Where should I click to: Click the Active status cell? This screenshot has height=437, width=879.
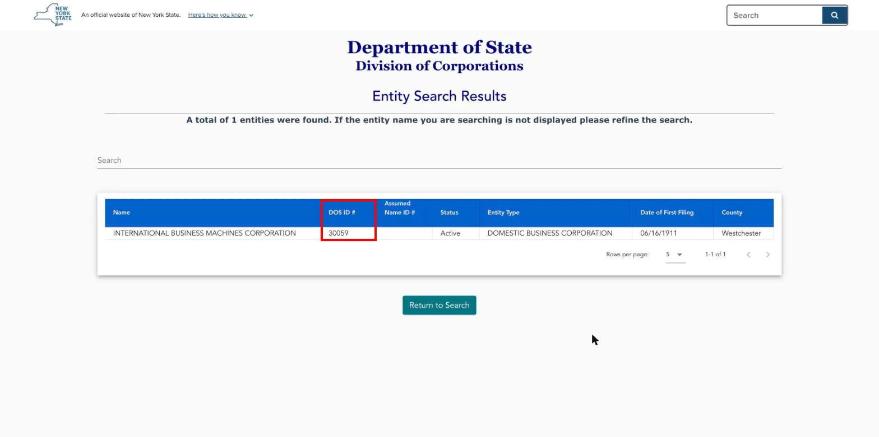click(450, 233)
